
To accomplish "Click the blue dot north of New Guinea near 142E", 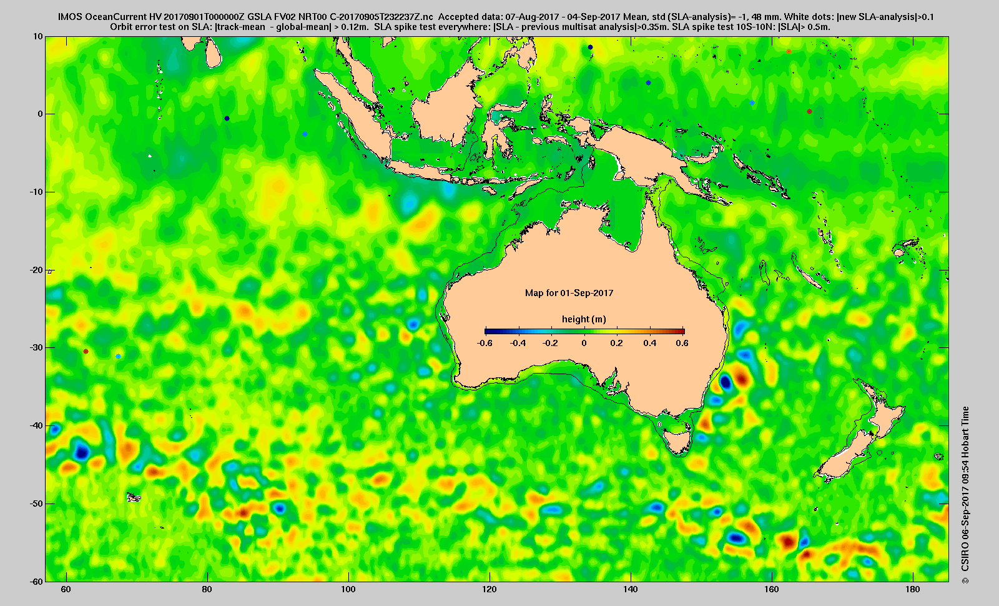I will click(648, 82).
